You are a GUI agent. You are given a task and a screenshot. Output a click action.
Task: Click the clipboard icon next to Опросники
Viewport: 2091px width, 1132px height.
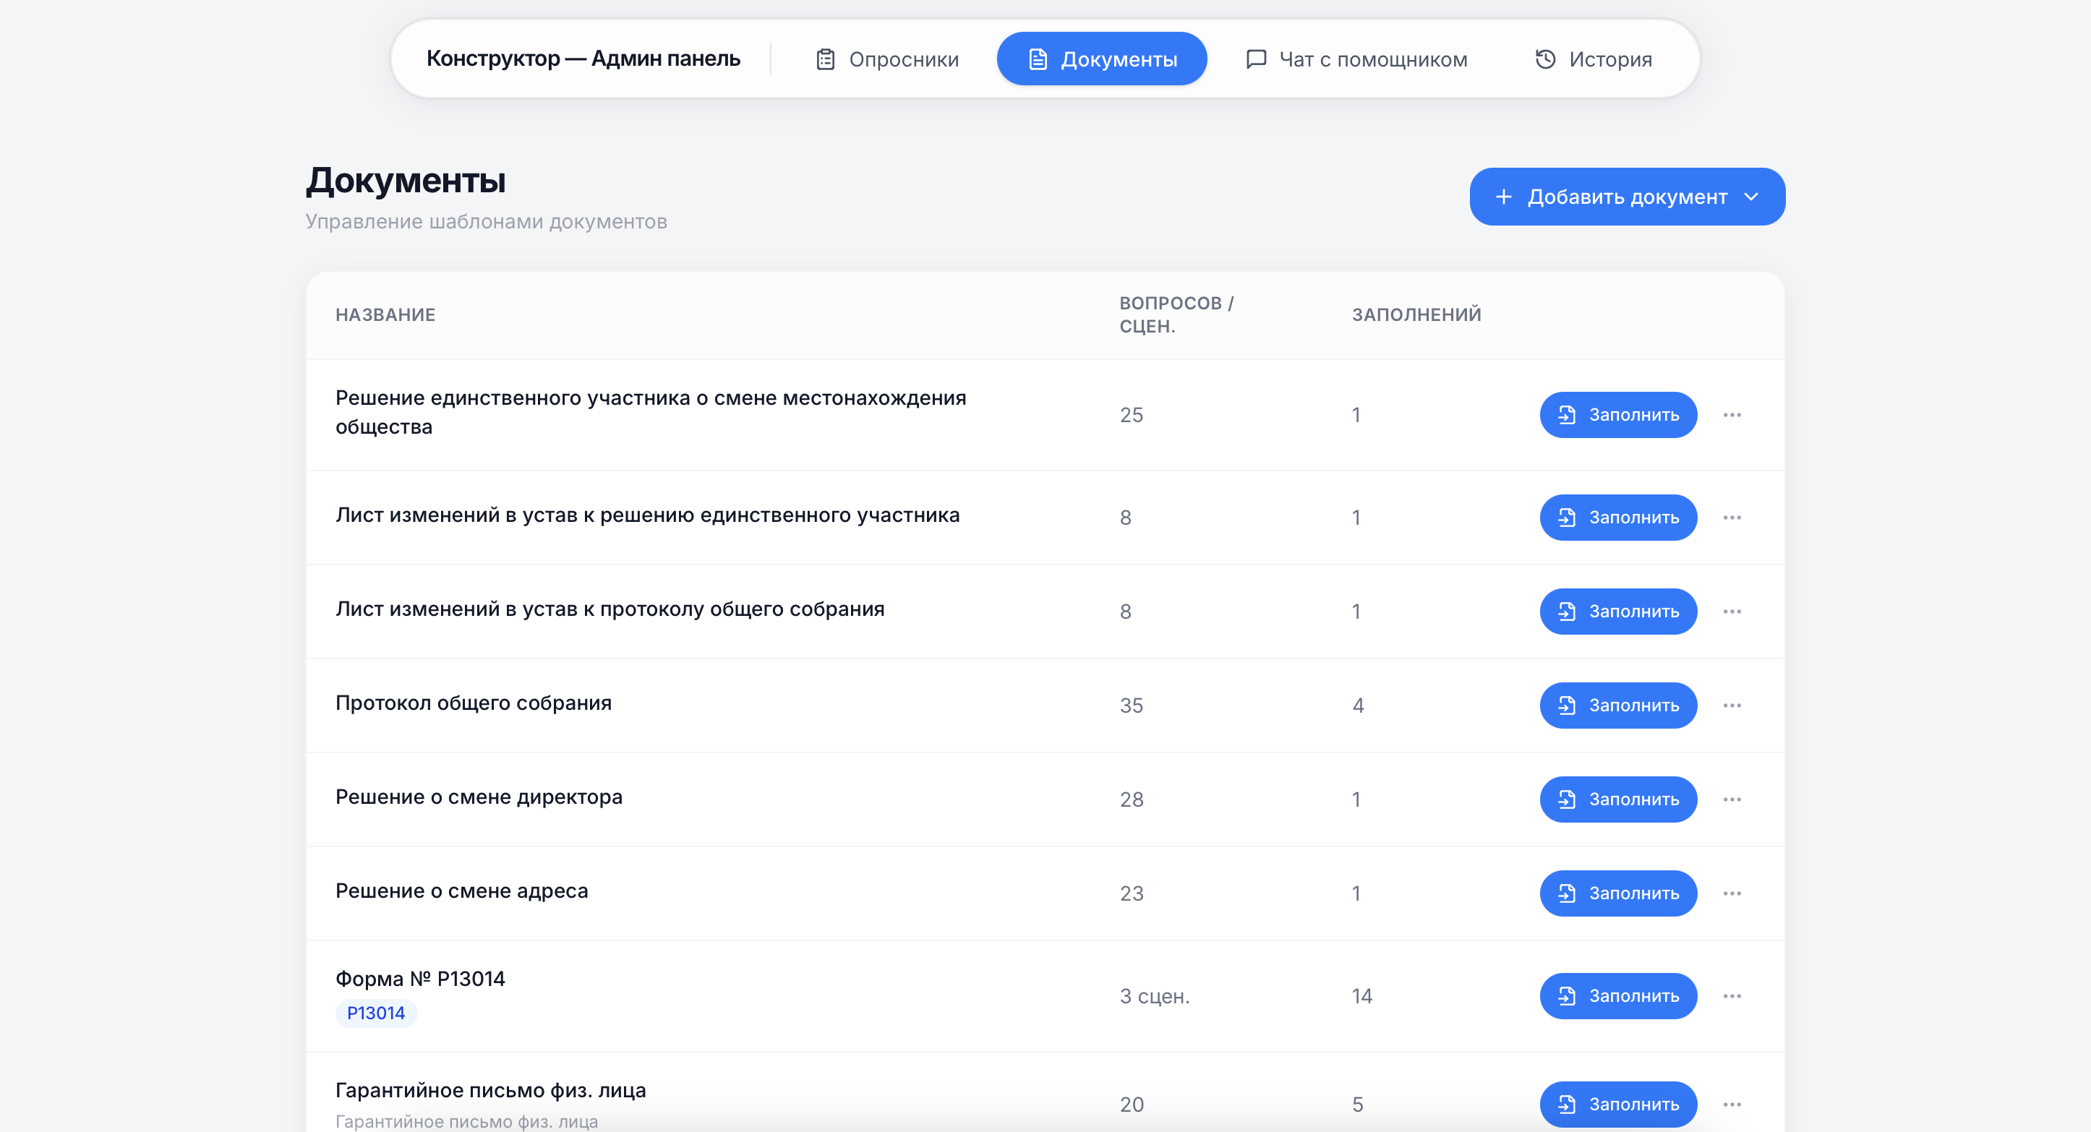826,59
